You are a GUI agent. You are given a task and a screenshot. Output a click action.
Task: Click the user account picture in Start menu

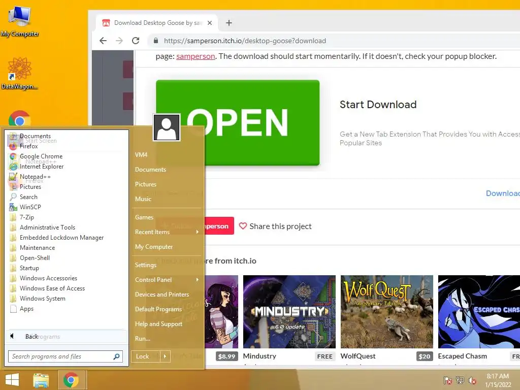point(167,127)
